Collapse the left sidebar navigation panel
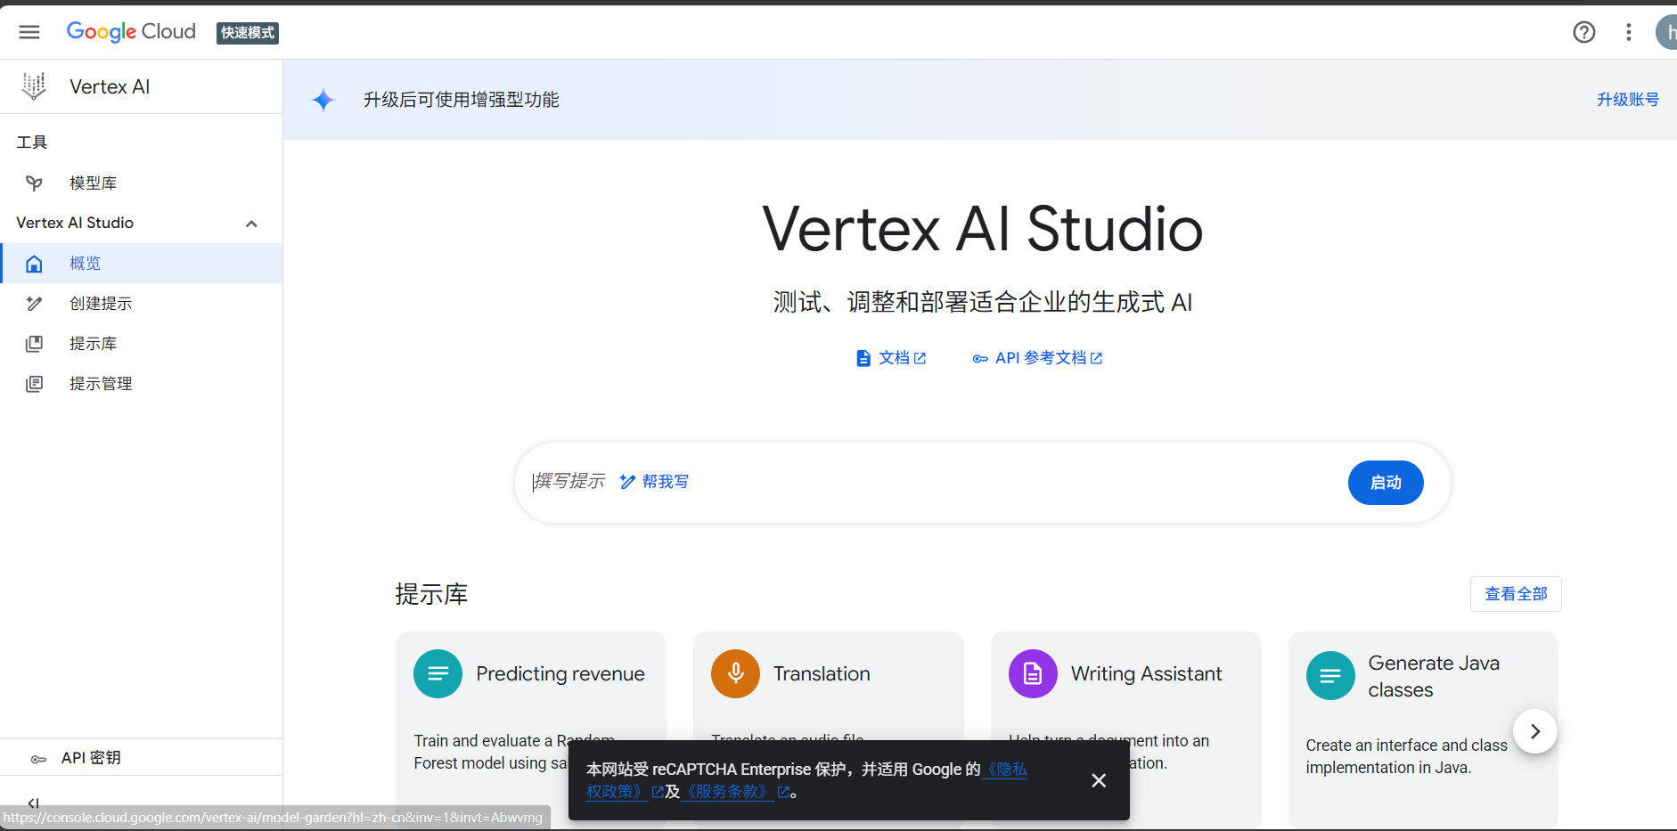 (x=33, y=802)
